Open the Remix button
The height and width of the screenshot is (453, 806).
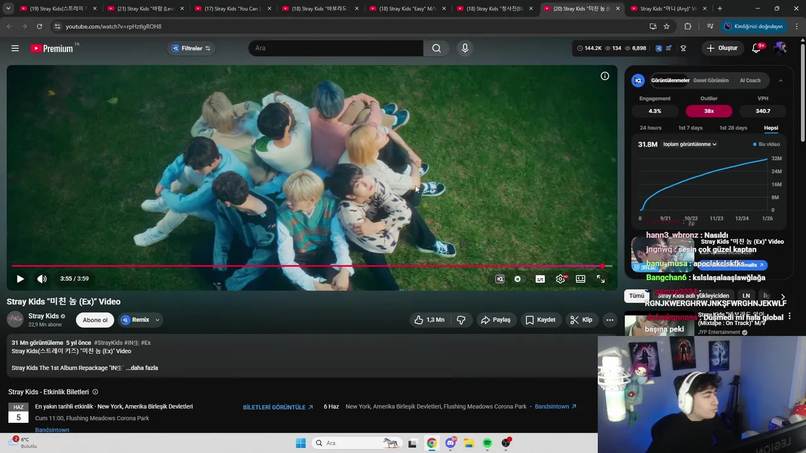pyautogui.click(x=135, y=320)
